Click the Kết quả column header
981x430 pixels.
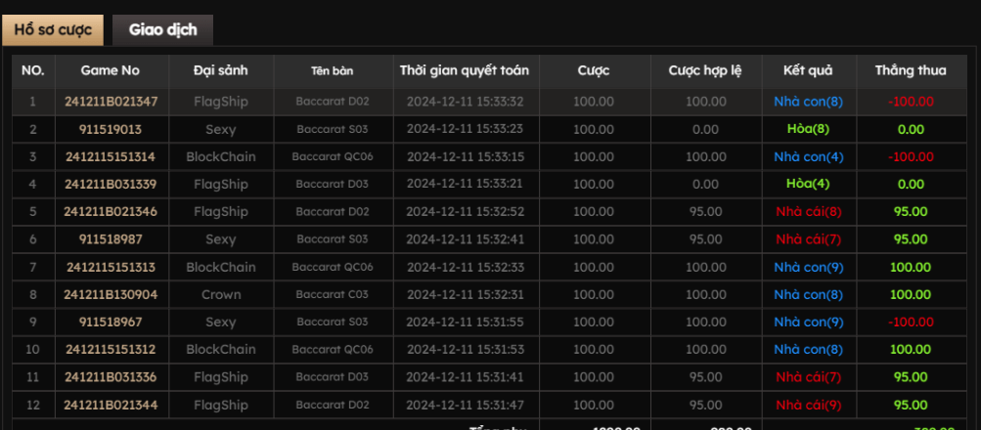coord(808,70)
